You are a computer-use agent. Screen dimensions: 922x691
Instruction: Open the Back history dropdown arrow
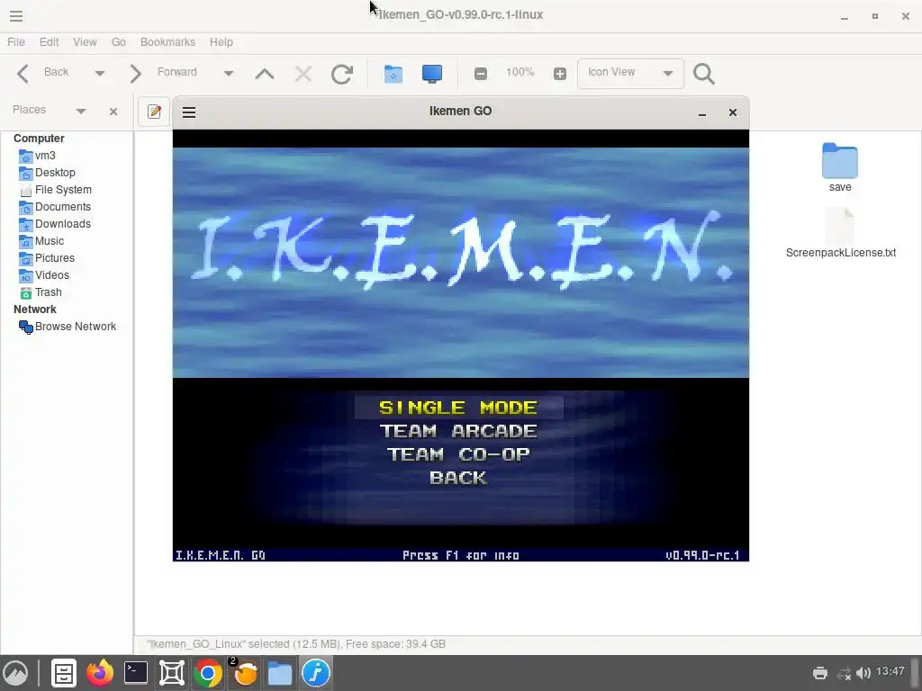pyautogui.click(x=99, y=74)
